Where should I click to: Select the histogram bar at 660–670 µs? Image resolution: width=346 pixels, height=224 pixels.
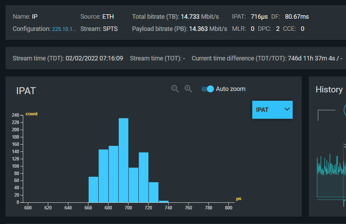93,189
